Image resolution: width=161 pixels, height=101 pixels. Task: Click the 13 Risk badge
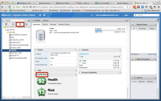[x=42, y=92]
